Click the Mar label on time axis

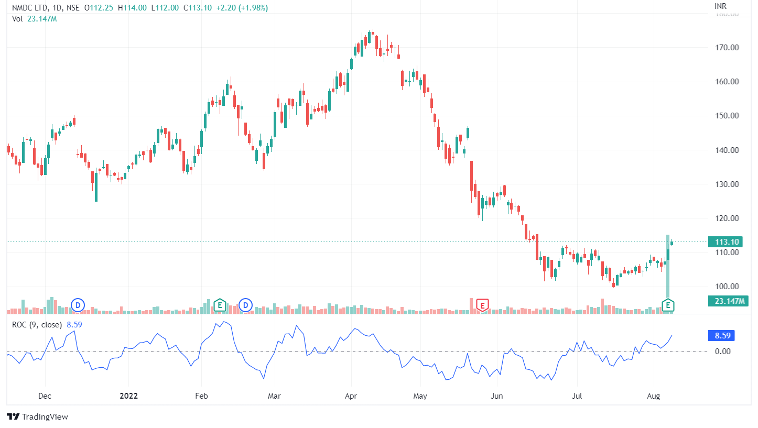(274, 396)
